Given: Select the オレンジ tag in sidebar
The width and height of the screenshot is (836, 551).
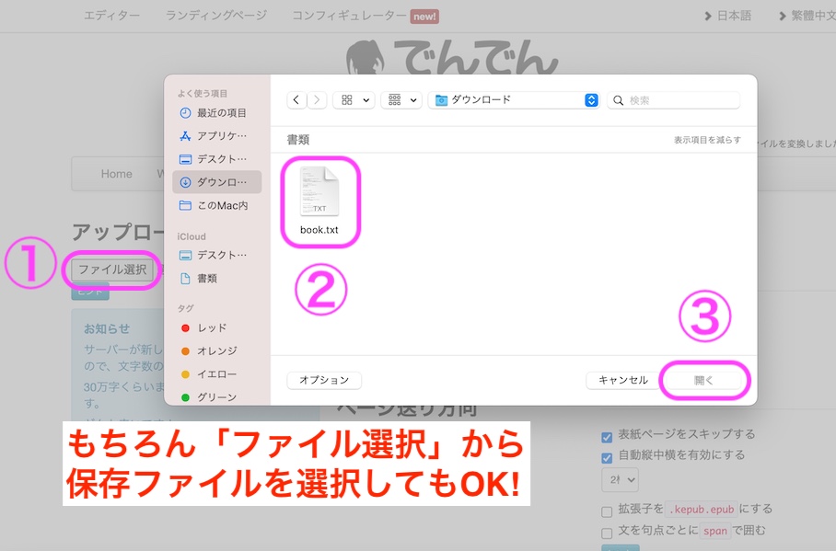Looking at the screenshot, I should click(215, 350).
